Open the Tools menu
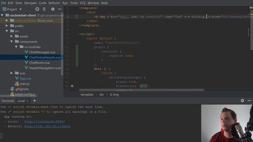This screenshot has height=142, width=253. click(74, 3)
